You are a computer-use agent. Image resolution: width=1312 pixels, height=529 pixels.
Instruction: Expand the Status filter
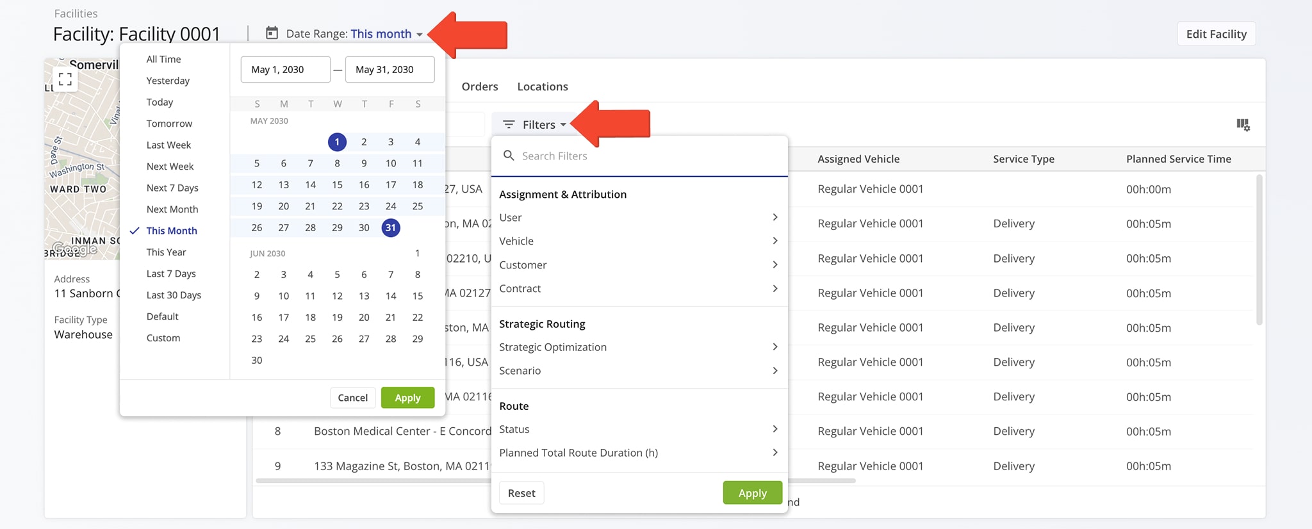pyautogui.click(x=639, y=429)
